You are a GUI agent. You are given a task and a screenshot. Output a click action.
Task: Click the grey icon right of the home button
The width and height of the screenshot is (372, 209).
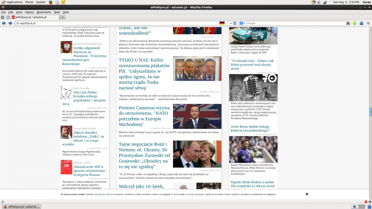click(x=368, y=23)
